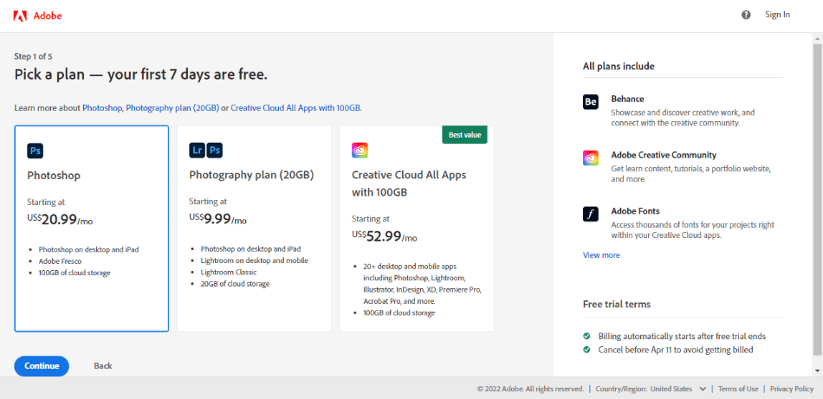Click the Adobe Creative Community icon
The height and width of the screenshot is (399, 823).
591,158
